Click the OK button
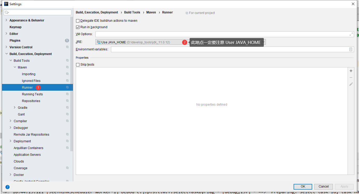359x194 pixels. coord(303,187)
